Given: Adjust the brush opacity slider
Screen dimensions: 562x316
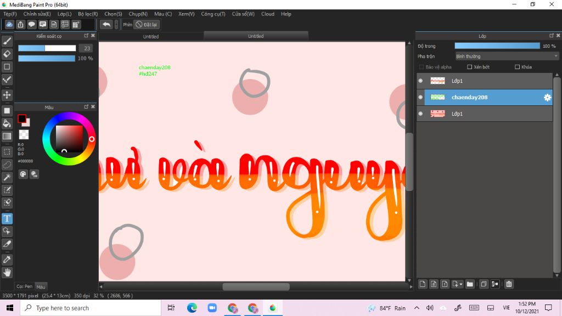Looking at the screenshot, I should point(47,58).
